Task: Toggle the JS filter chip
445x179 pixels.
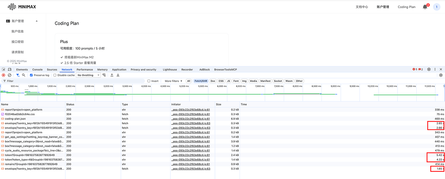Action: click(228, 81)
